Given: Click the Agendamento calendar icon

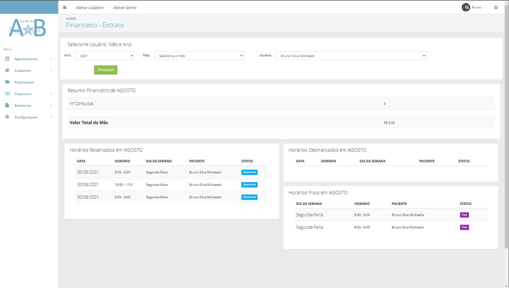Looking at the screenshot, I should (7, 59).
